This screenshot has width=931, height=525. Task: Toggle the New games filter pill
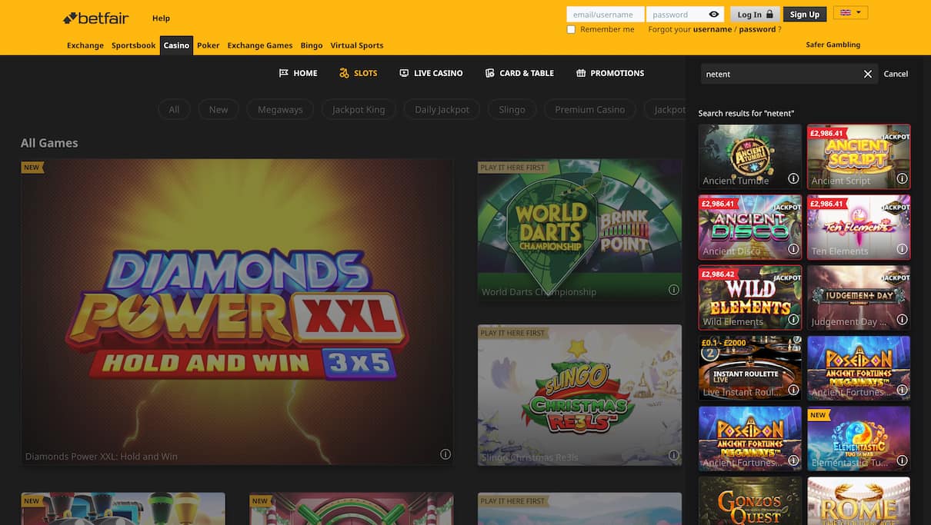(x=218, y=109)
